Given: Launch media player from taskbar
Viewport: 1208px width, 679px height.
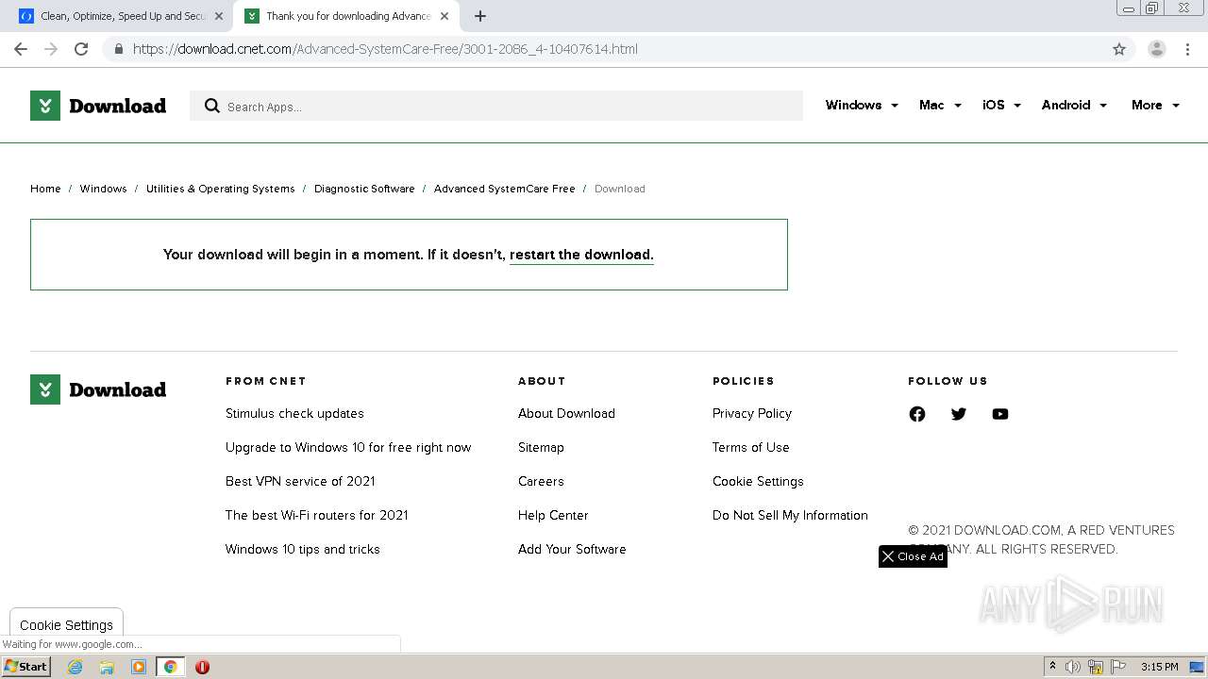Looking at the screenshot, I should click(139, 667).
